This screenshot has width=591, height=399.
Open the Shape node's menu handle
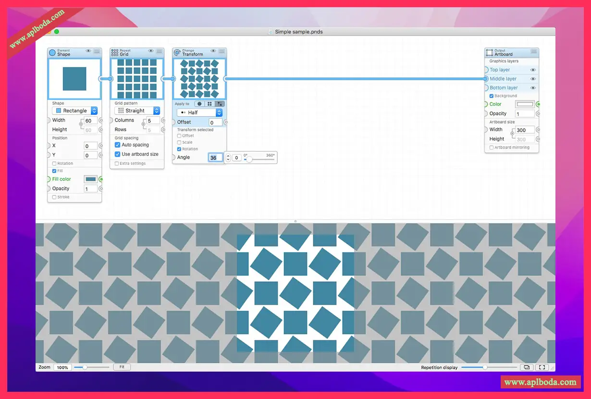point(97,51)
